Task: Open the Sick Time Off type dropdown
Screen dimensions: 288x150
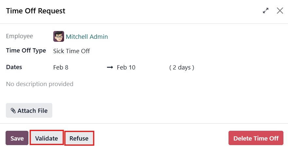Action: coord(72,51)
